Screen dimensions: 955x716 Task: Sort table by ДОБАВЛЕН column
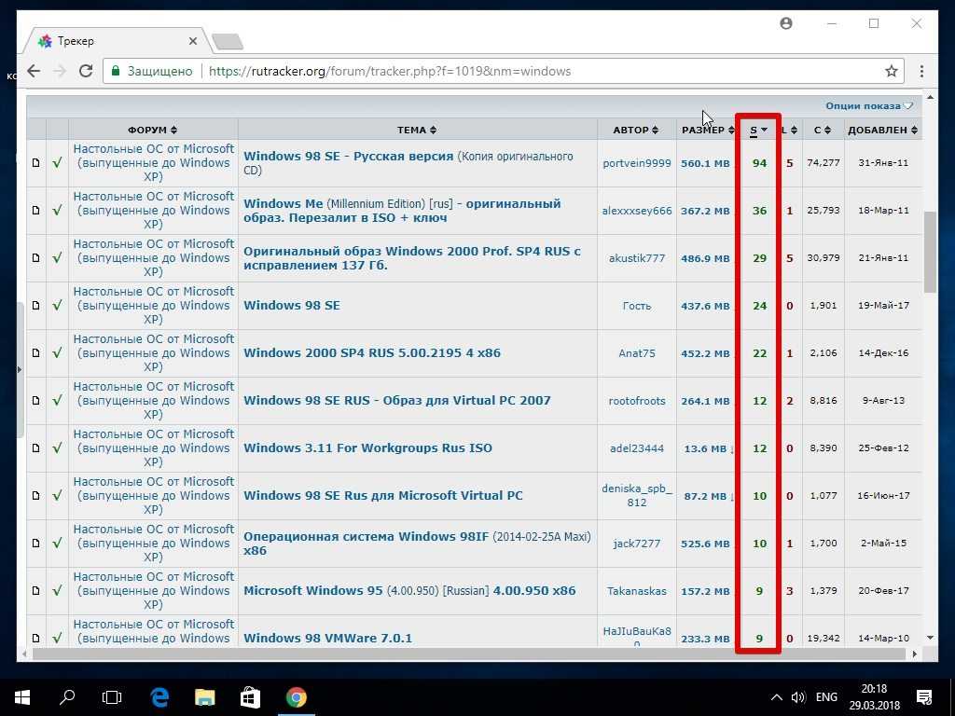pos(881,130)
